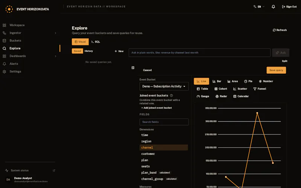
Task: Select the Bar chart type
Action: [217, 81]
